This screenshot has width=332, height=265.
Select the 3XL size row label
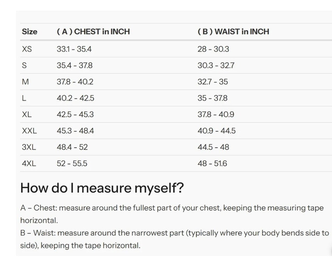coord(29,147)
